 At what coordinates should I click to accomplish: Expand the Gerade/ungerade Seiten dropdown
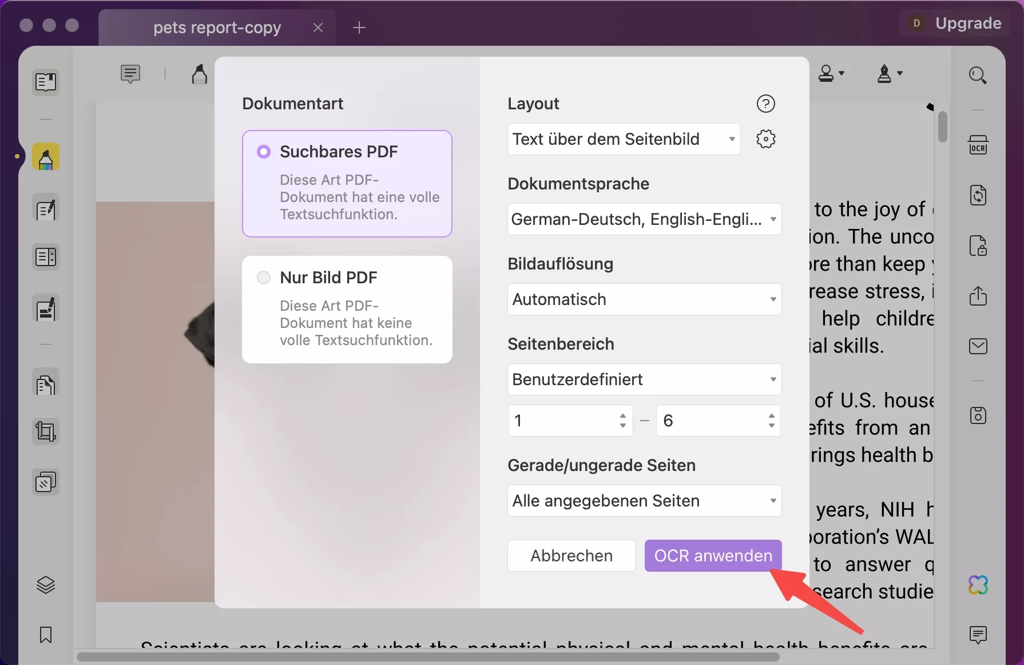pos(644,501)
